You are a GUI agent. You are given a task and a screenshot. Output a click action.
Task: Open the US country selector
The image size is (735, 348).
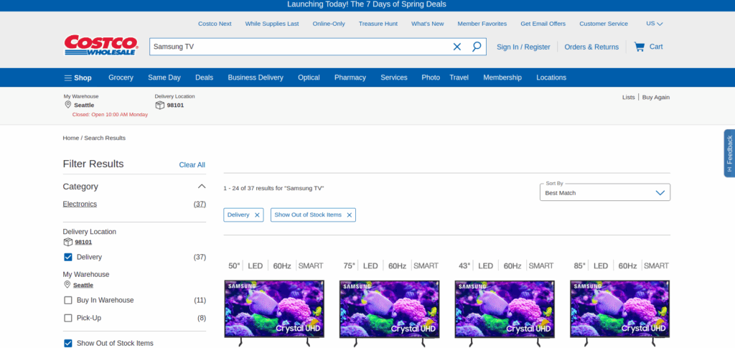pos(654,24)
